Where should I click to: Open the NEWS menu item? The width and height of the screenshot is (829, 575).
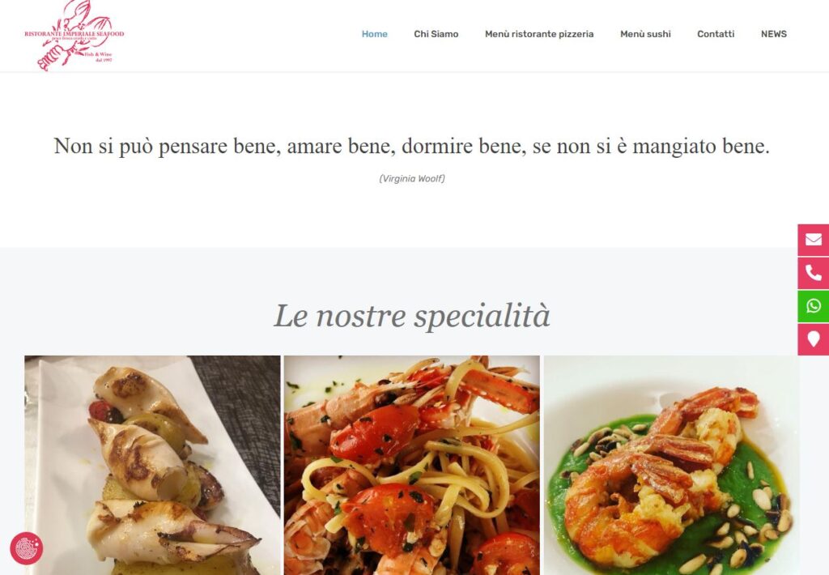pyautogui.click(x=774, y=34)
